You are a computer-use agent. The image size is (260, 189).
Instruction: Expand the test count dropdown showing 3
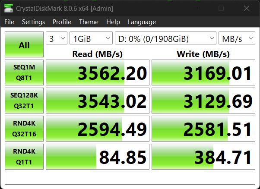click(57, 38)
